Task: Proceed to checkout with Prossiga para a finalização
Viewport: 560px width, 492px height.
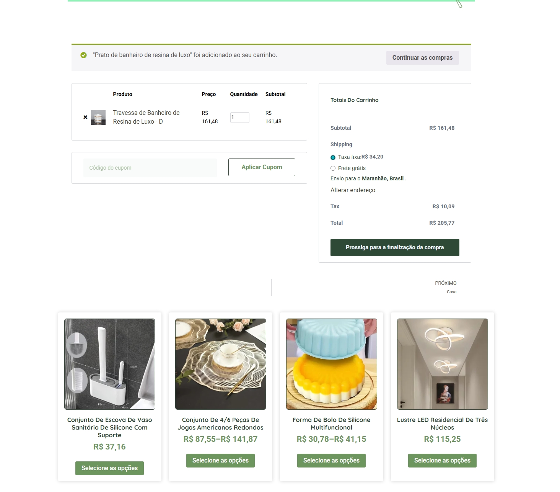Action: tap(395, 247)
